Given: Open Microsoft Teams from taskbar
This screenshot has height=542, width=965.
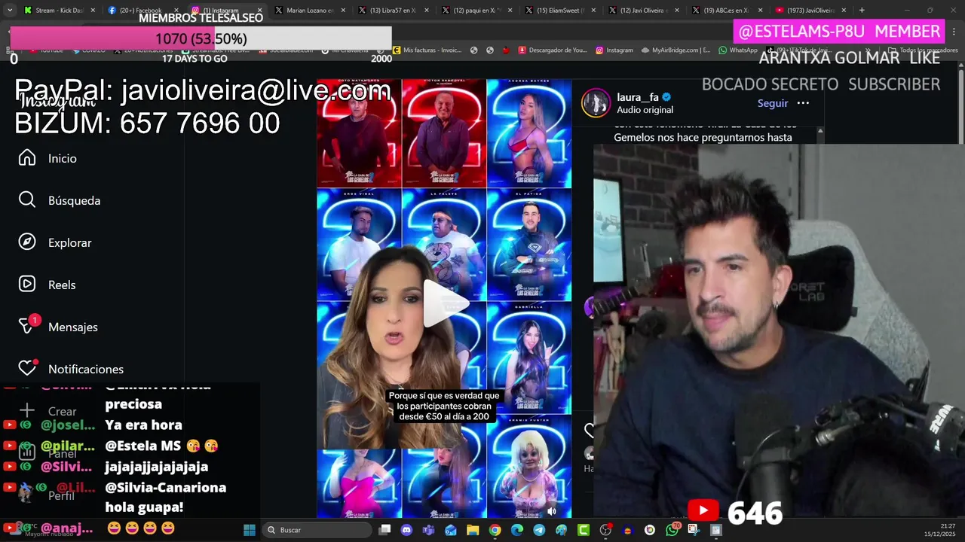Looking at the screenshot, I should click(429, 530).
